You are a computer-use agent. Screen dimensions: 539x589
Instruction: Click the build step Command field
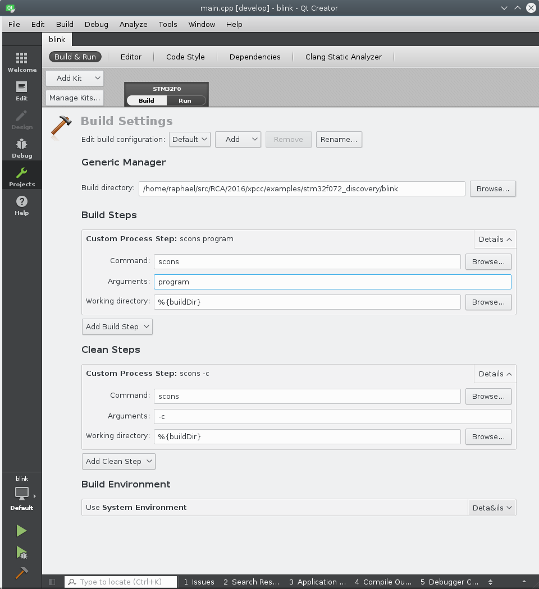coord(307,261)
